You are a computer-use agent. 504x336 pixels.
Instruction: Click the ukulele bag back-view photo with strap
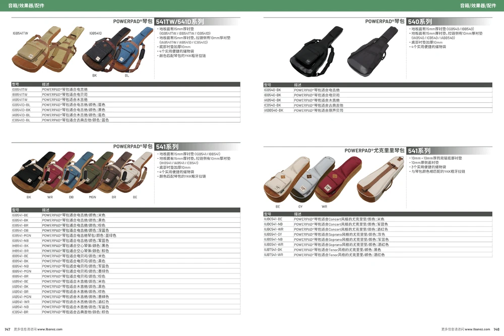pos(381,179)
